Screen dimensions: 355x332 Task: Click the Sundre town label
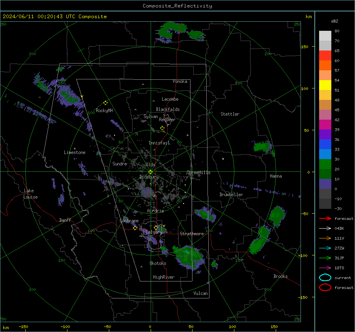point(120,163)
